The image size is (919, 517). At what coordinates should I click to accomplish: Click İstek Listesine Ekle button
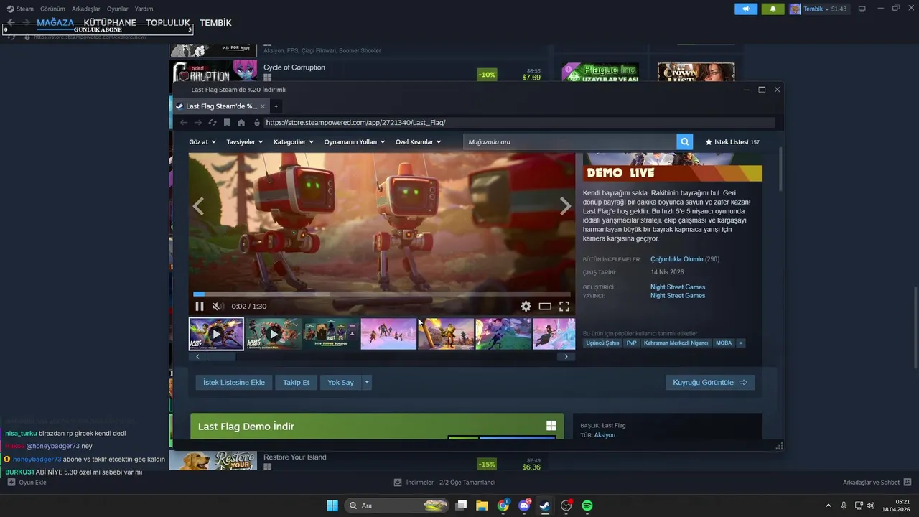pyautogui.click(x=234, y=383)
